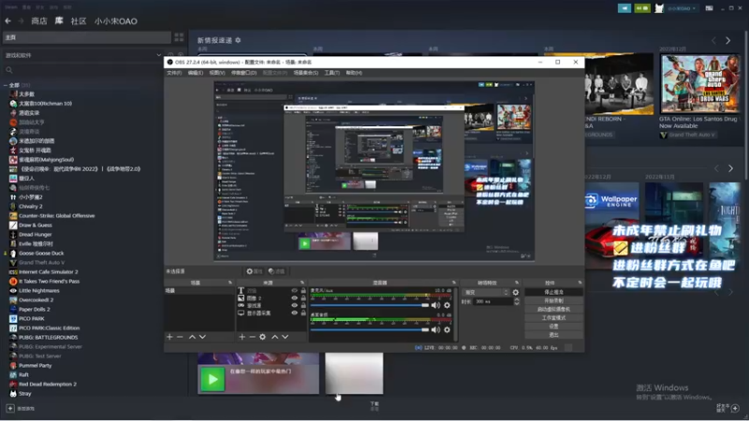Open the Steam 社区 community tab
The width and height of the screenshot is (749, 421).
point(79,21)
